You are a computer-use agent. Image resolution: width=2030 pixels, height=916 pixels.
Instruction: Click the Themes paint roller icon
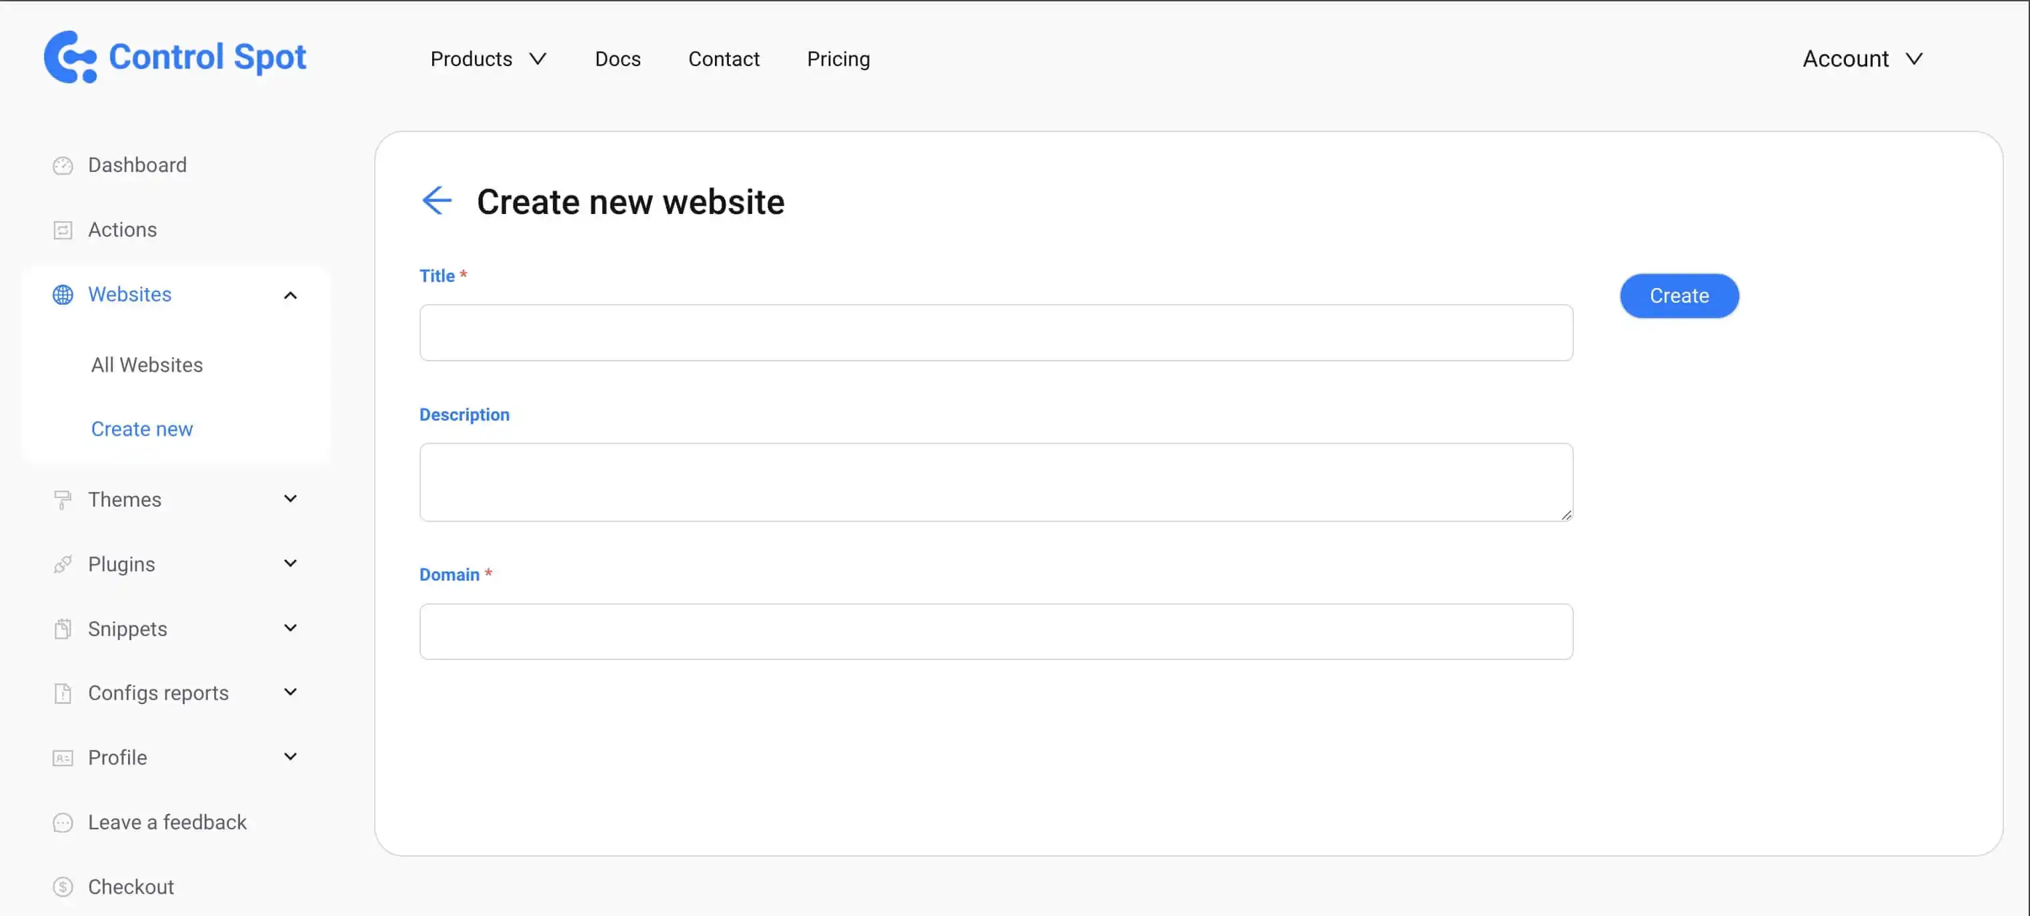(62, 499)
